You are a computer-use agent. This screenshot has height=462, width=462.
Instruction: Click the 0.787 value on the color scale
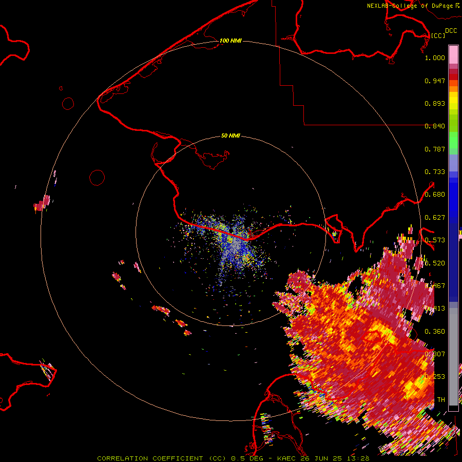[x=435, y=149]
